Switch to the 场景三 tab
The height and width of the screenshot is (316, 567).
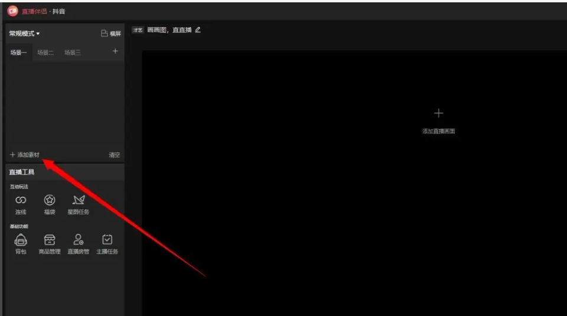[73, 53]
